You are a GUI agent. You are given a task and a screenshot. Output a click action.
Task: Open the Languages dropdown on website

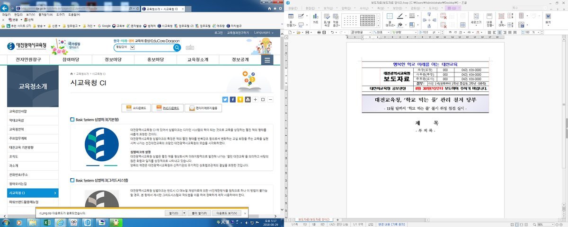pos(265,33)
